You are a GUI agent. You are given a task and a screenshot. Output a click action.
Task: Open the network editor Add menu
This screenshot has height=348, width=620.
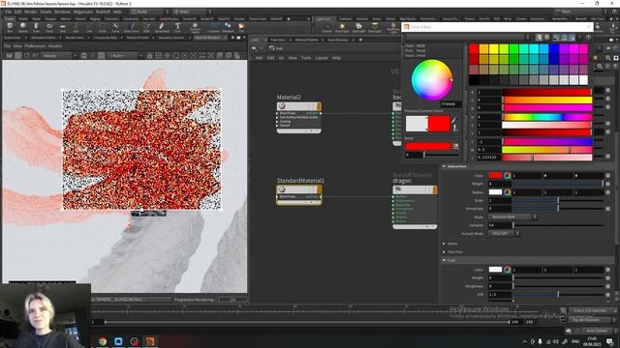259,58
